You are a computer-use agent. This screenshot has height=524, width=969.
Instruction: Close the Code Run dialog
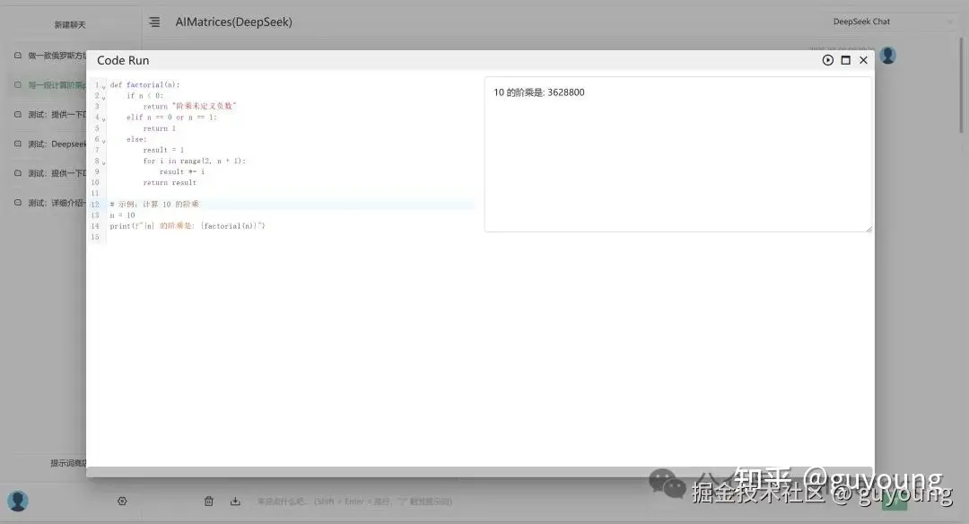(x=863, y=60)
